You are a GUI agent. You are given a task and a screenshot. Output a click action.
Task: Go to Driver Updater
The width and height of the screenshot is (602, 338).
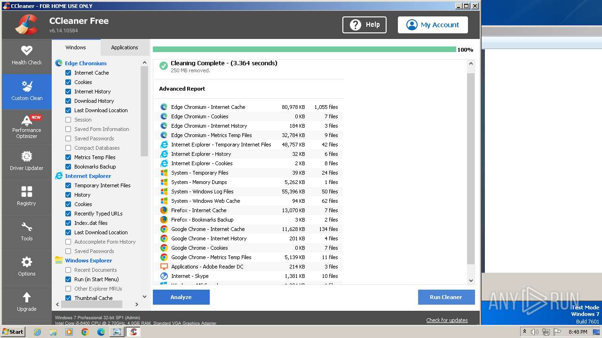(27, 162)
